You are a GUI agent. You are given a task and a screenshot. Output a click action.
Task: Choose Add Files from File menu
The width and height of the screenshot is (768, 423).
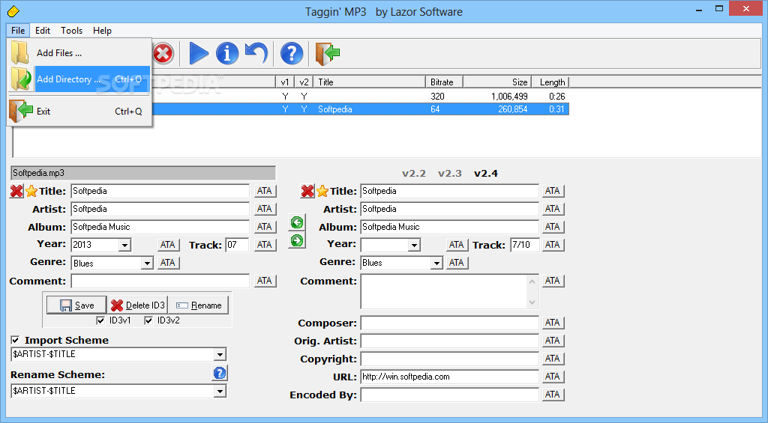pos(79,53)
